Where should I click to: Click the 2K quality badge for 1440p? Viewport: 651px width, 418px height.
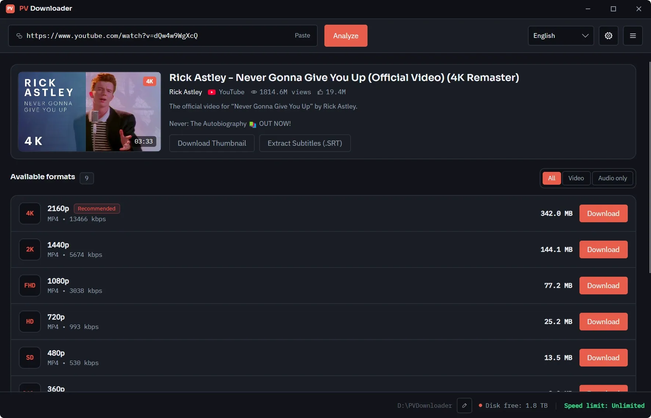coord(30,249)
